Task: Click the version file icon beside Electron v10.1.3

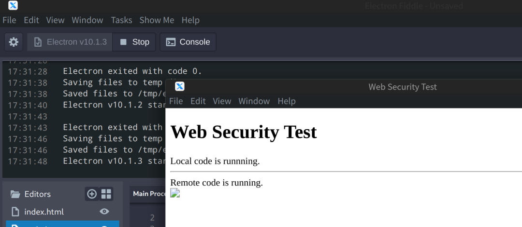Action: (38, 42)
